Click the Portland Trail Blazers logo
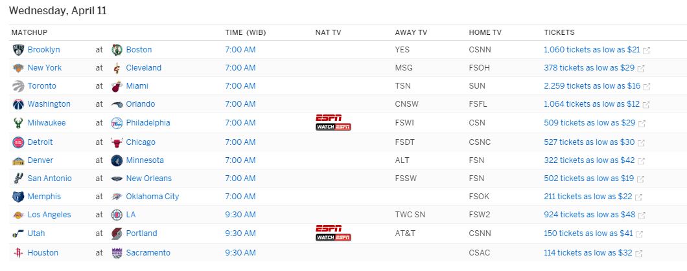The image size is (687, 271). pos(116,233)
